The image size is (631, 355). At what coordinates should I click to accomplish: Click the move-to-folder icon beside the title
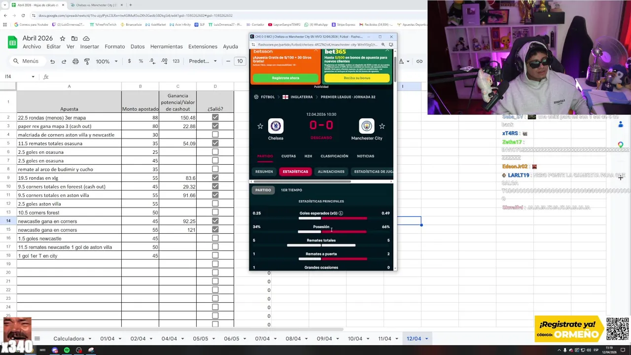point(74,38)
